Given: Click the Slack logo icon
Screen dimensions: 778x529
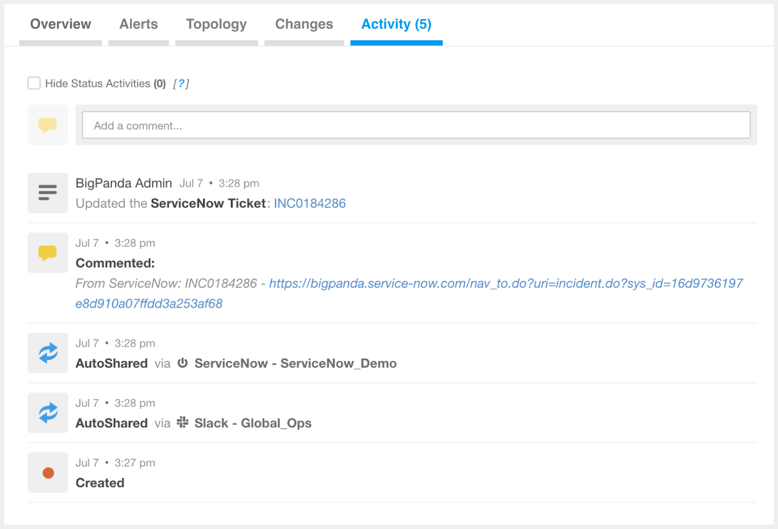Looking at the screenshot, I should (183, 422).
